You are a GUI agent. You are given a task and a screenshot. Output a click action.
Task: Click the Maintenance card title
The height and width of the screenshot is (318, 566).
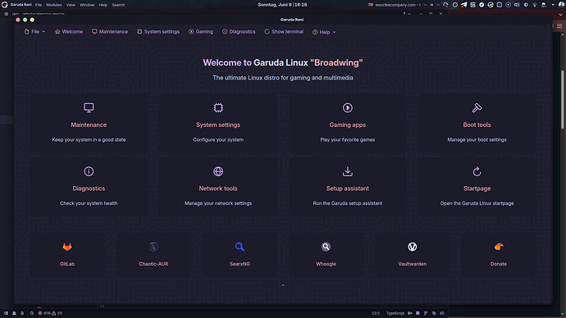[x=89, y=125]
